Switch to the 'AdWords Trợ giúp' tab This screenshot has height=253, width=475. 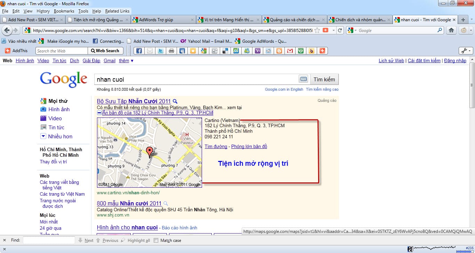pos(163,20)
